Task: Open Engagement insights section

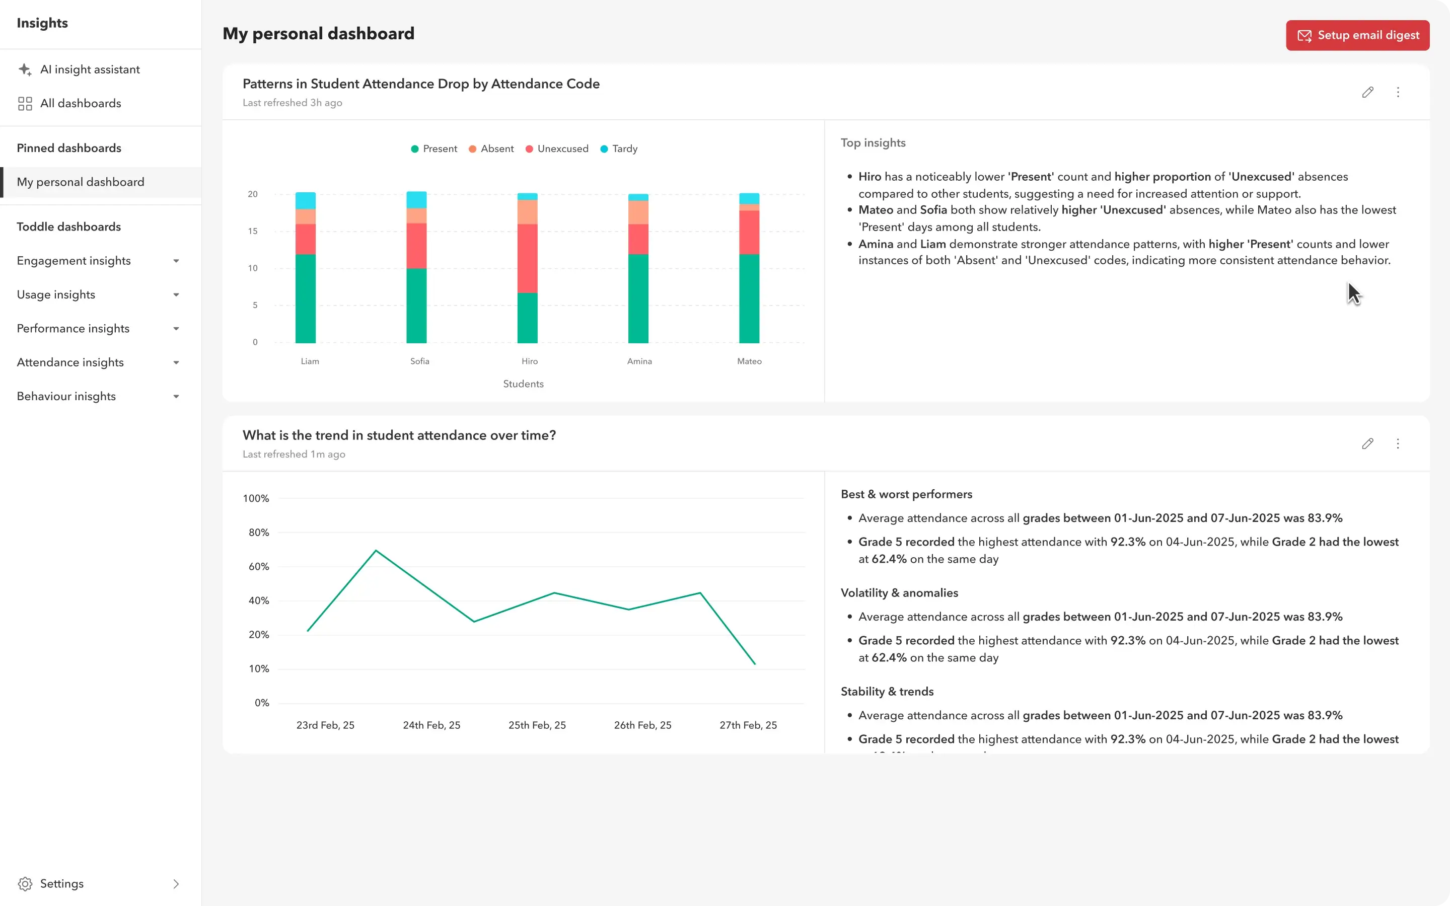Action: click(101, 261)
